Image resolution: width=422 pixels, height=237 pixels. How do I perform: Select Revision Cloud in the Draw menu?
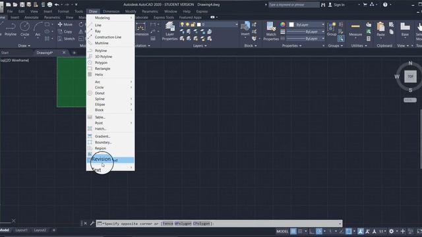(110, 160)
